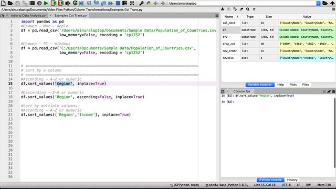Open Preferences with the wrench icon

pyautogui.click(x=141, y=3)
